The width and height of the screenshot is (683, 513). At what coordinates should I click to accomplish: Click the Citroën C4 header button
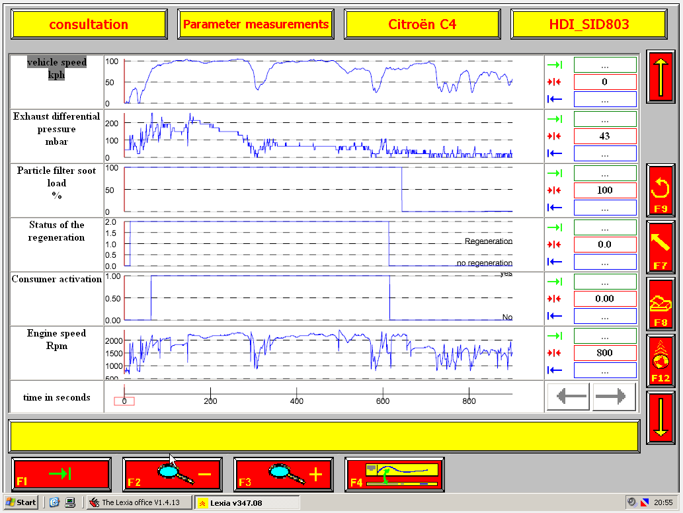tap(422, 24)
